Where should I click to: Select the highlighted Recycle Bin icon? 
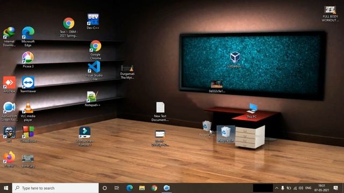pyautogui.click(x=226, y=135)
